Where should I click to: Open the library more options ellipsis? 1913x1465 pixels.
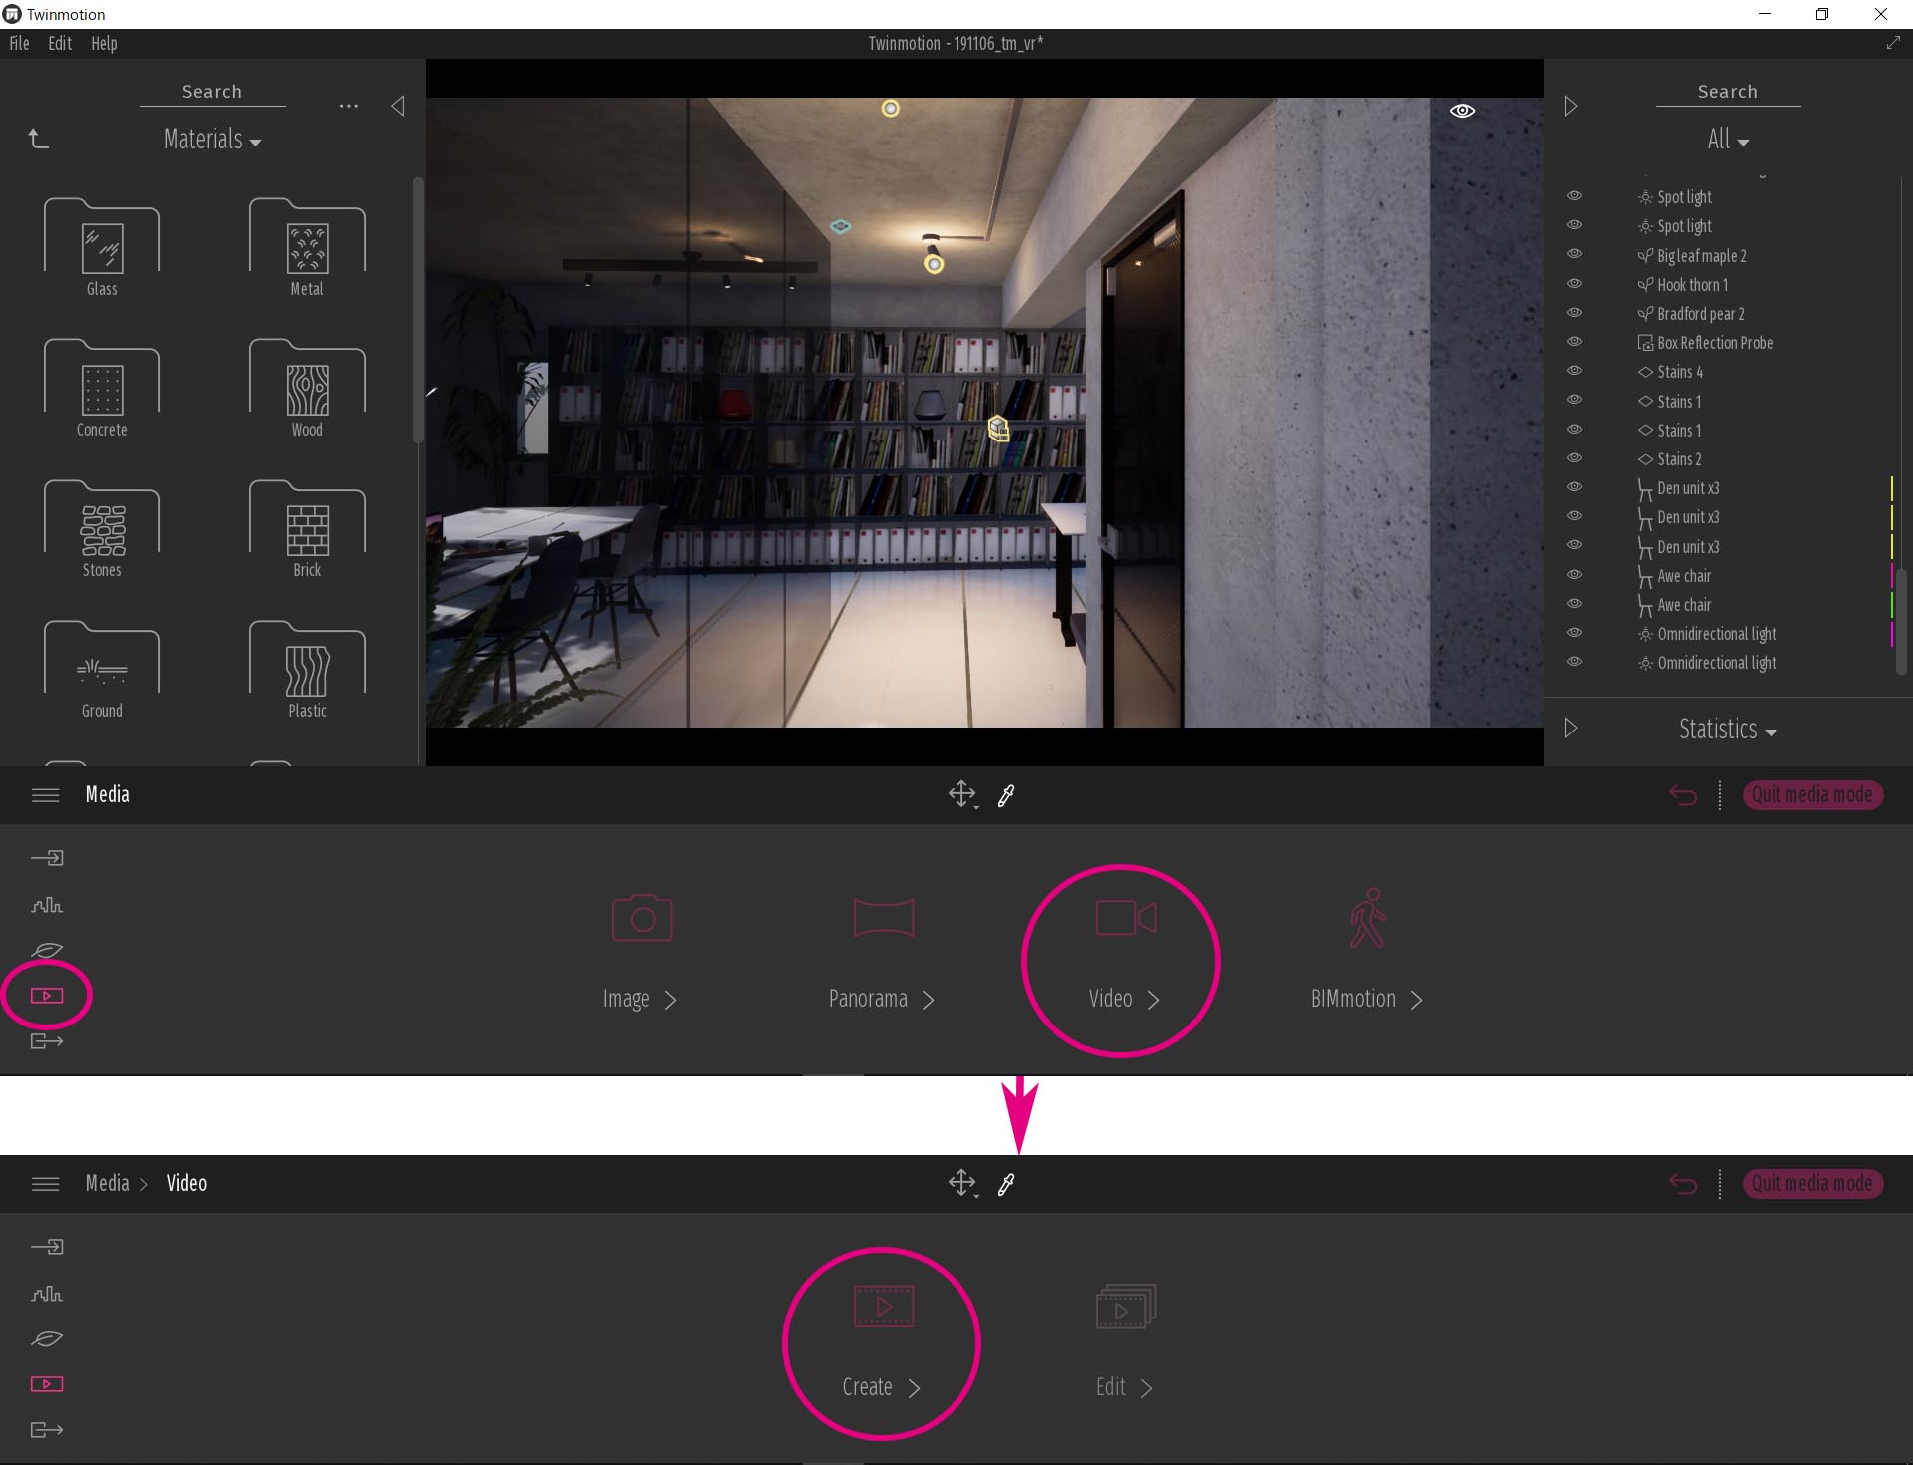pos(348,106)
